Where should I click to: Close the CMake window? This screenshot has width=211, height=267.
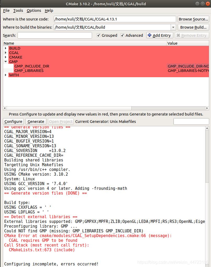pyautogui.click(x=208, y=4)
